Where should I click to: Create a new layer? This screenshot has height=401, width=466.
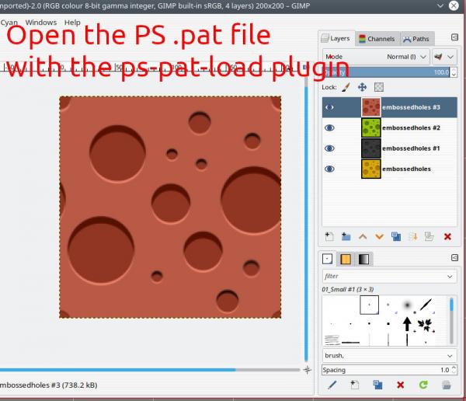[x=329, y=236]
